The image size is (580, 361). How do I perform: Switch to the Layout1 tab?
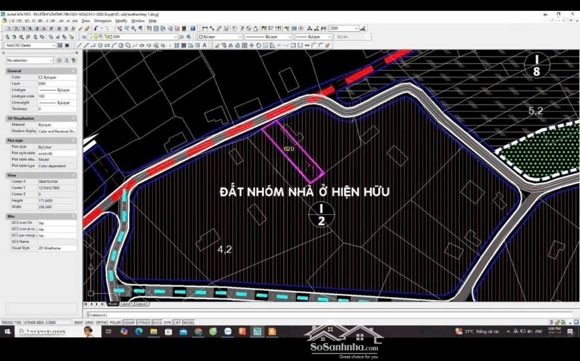tap(126, 304)
